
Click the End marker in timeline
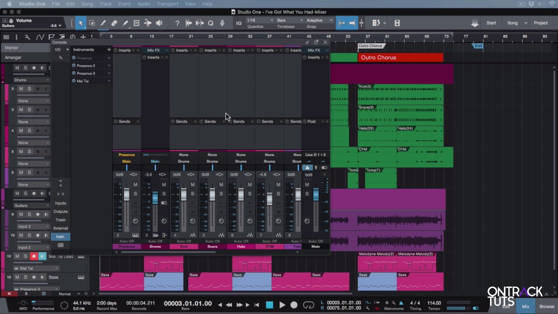coord(478,46)
